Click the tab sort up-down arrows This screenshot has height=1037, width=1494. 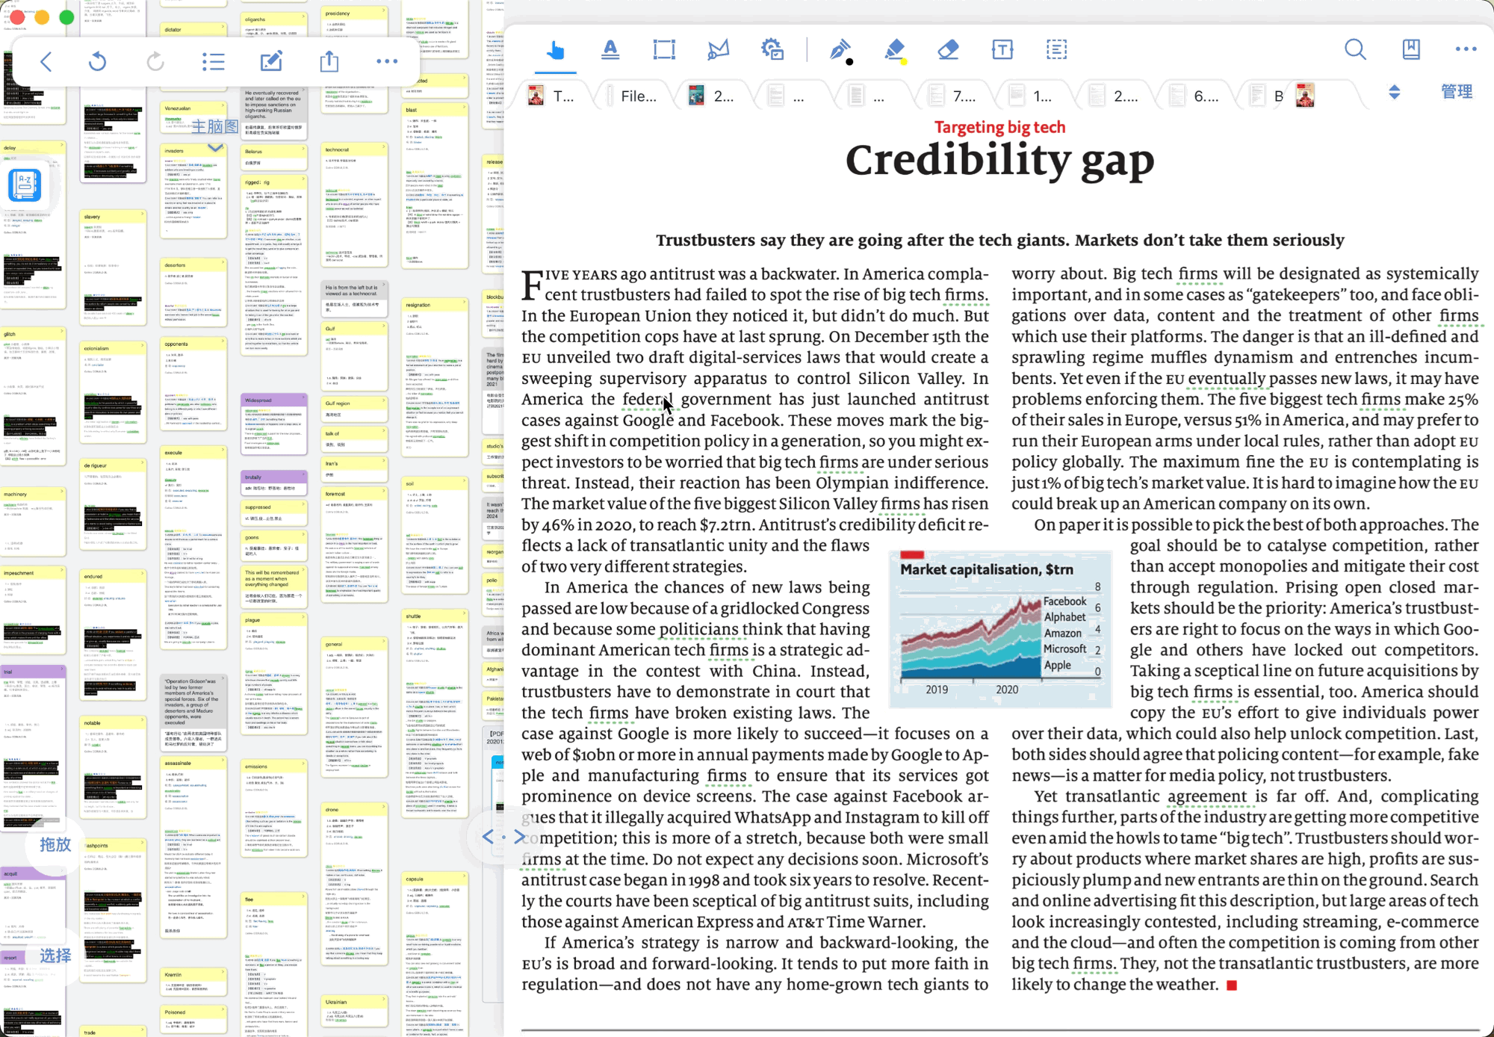tap(1394, 92)
